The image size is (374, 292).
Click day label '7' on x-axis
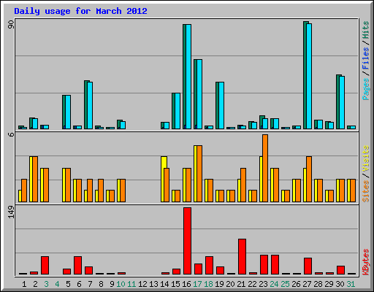[90, 284]
